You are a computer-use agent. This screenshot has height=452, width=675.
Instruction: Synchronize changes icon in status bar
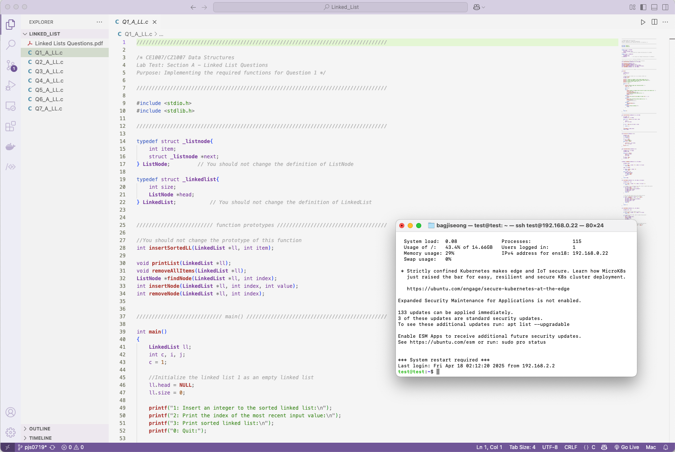pos(52,447)
